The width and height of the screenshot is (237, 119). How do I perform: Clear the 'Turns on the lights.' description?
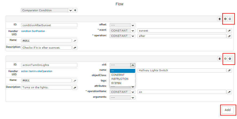(75, 88)
